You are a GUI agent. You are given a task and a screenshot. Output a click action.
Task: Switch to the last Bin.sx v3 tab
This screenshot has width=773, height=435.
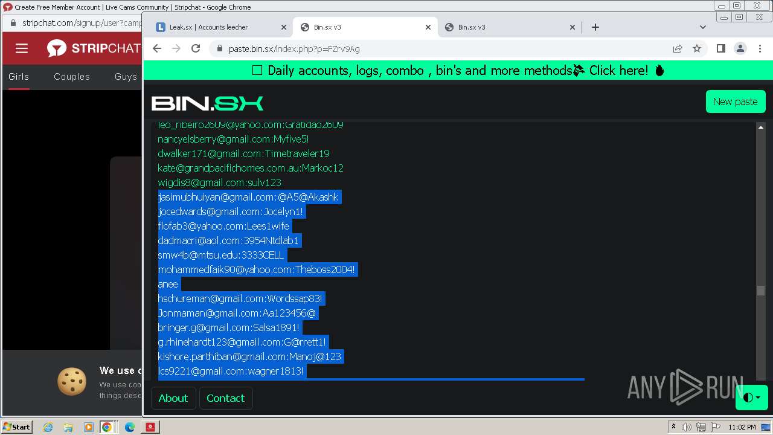[510, 27]
